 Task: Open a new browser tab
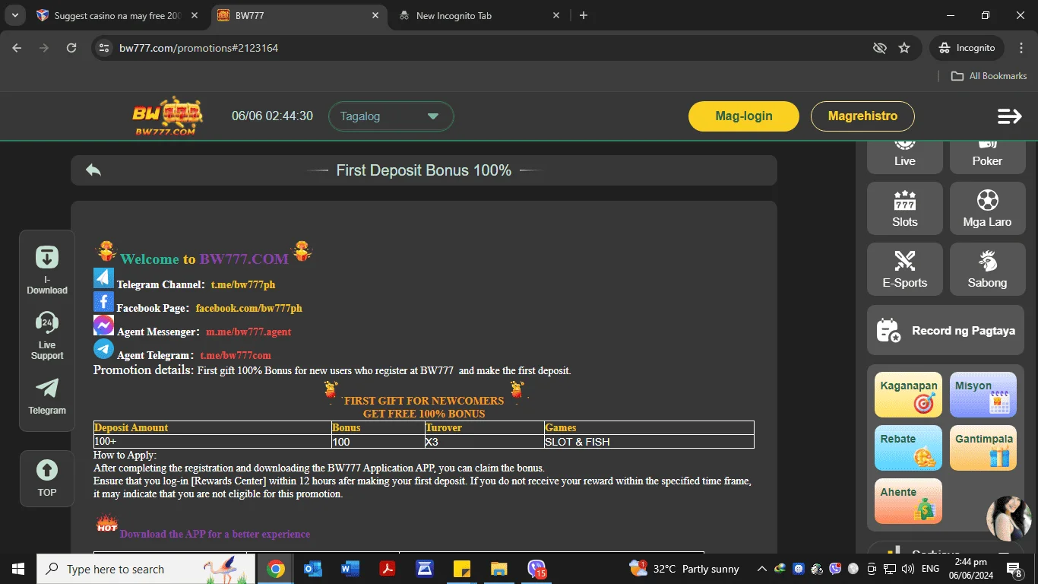584,15
